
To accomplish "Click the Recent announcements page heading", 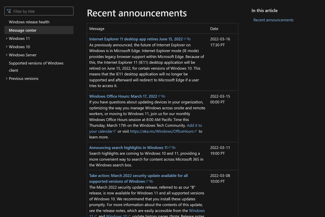I will point(137,13).
